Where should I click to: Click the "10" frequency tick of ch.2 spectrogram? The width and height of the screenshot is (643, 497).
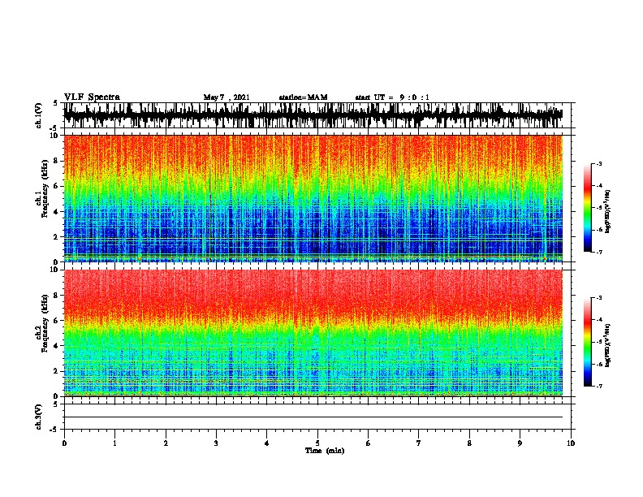pyautogui.click(x=54, y=270)
